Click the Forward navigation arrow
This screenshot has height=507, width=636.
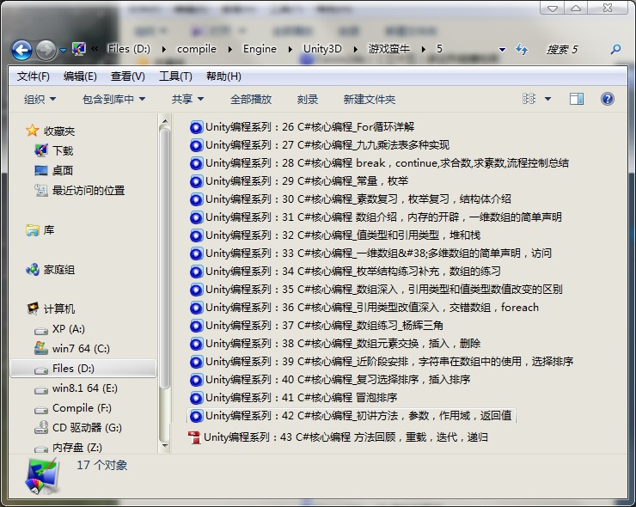[x=46, y=51]
